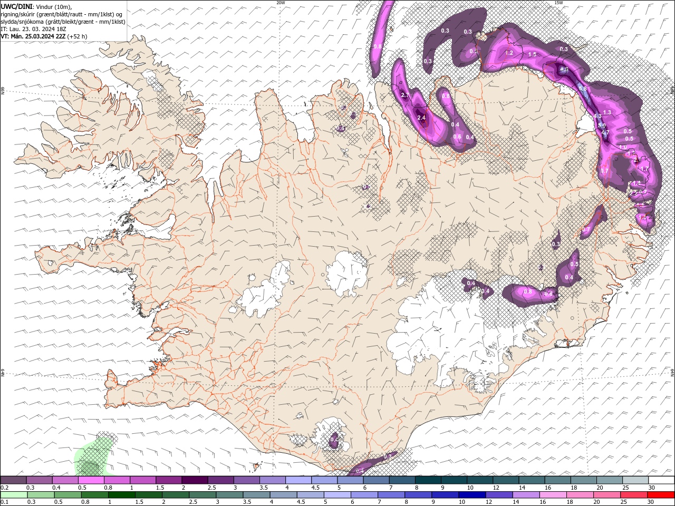
Task: Click the 10 label on the upper snow scale
Action: [x=470, y=488]
